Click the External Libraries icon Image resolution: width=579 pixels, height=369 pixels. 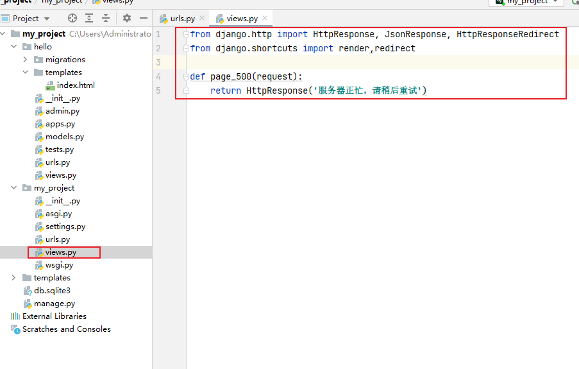tap(15, 316)
